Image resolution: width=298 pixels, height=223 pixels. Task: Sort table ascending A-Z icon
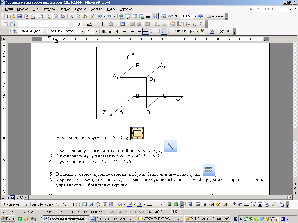pyautogui.click(x=188, y=24)
